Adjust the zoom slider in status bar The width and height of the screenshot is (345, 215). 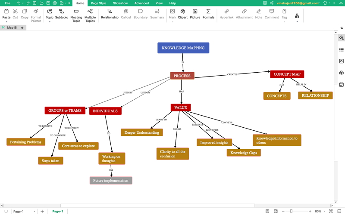coord(292,211)
